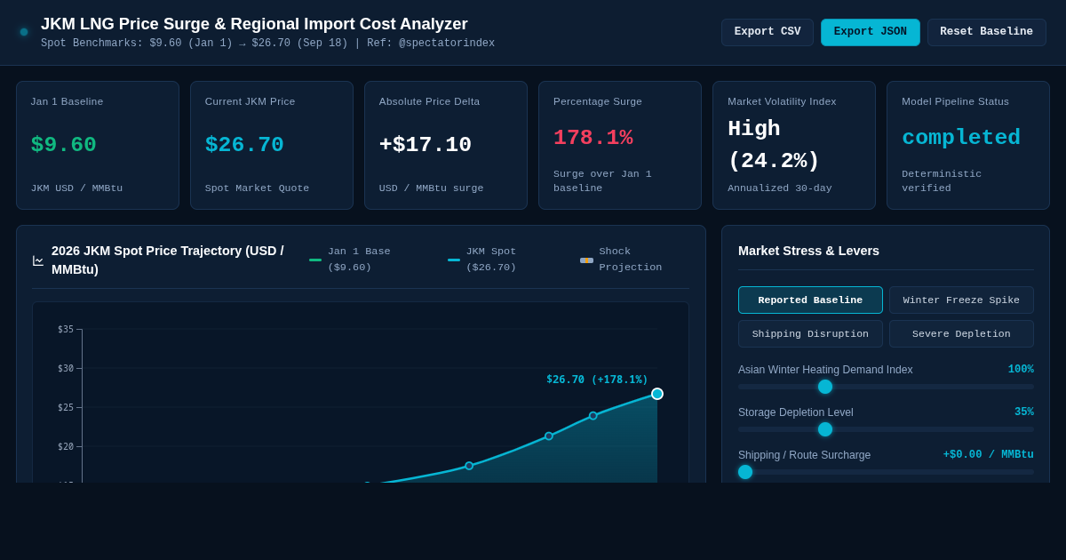Select the Reported Baseline scenario
Viewport: 1066px width, 560px height.
click(810, 300)
